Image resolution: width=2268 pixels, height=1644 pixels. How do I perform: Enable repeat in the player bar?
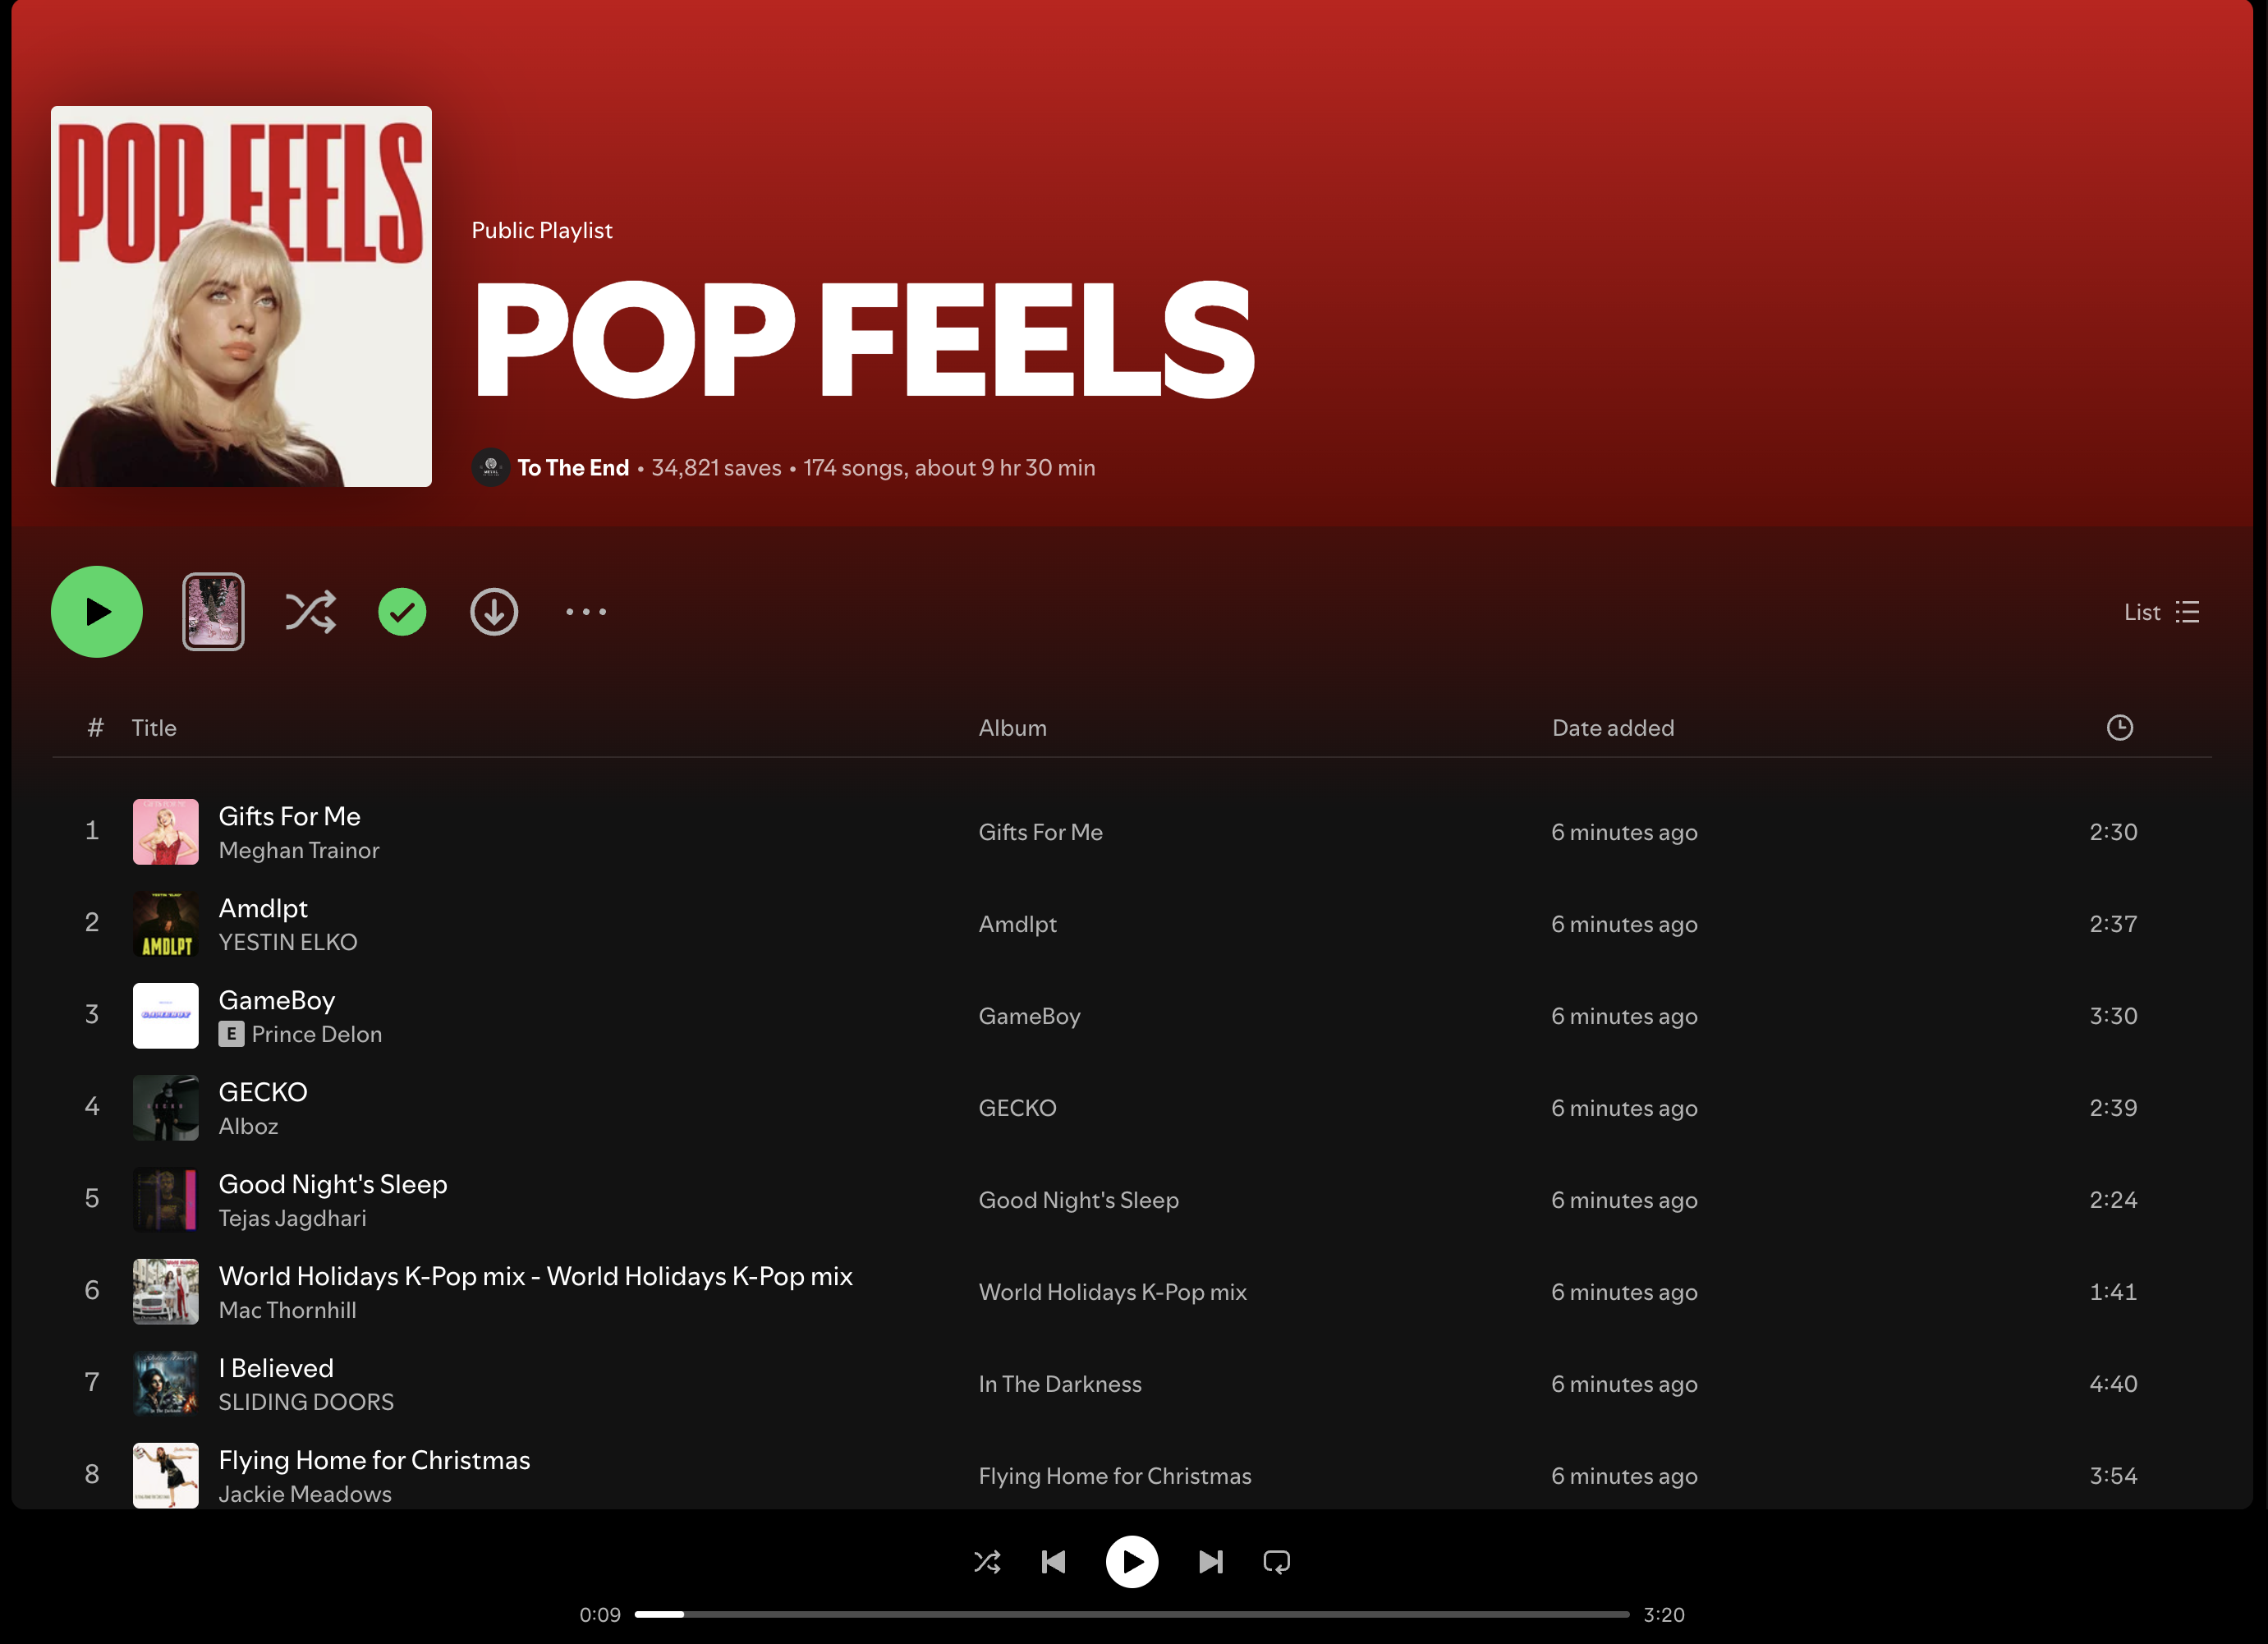point(1276,1562)
